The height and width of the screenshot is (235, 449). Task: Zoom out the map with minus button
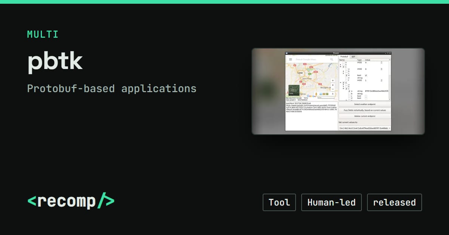point(333,89)
